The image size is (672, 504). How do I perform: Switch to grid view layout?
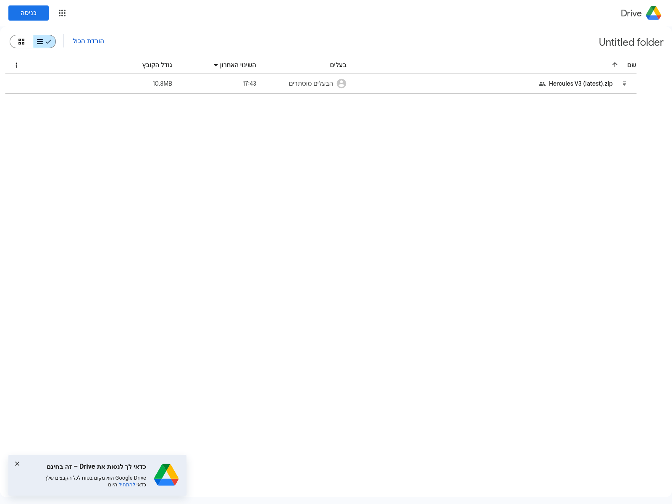(21, 42)
